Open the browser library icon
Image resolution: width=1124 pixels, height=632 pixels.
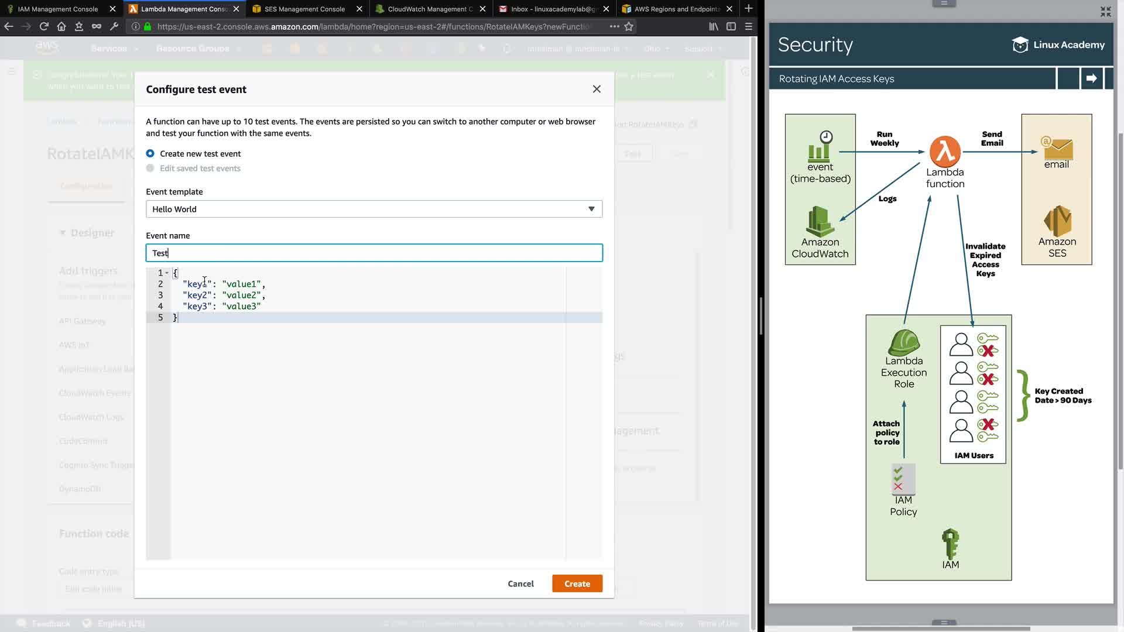[714, 26]
